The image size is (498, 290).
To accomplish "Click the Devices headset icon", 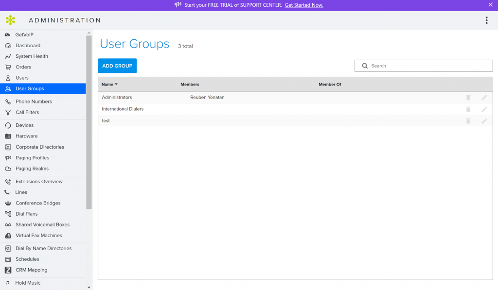I will pyautogui.click(x=8, y=125).
